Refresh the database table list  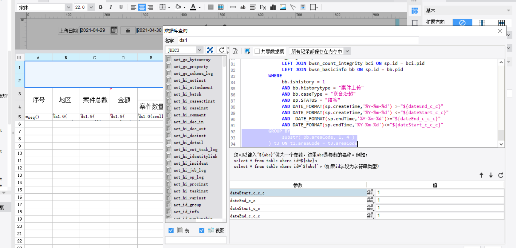point(221,50)
